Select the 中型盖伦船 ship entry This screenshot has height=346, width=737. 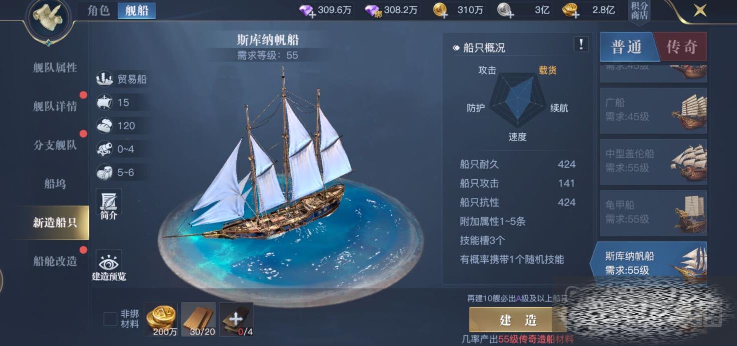point(653,161)
